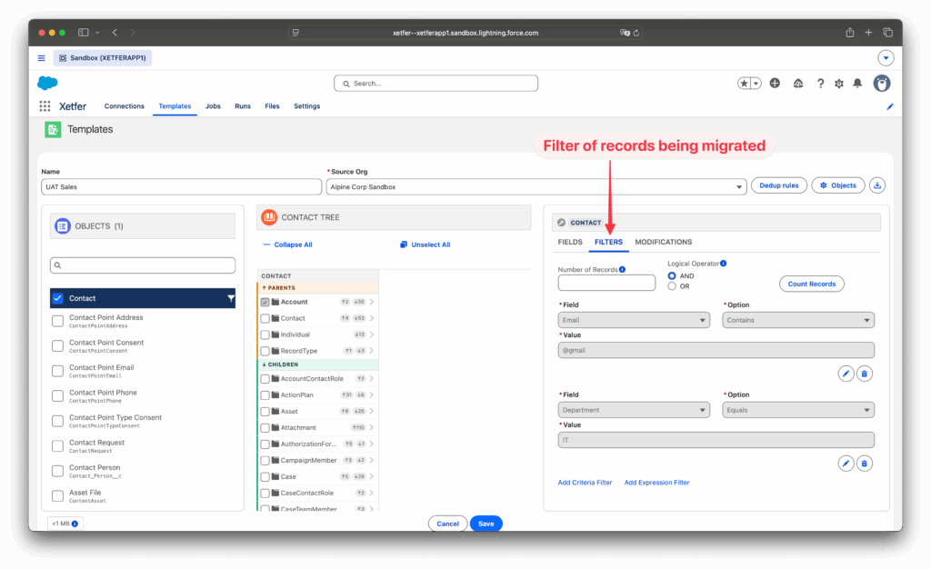The width and height of the screenshot is (931, 569).
Task: Open the Setup gear icon
Action: [839, 84]
